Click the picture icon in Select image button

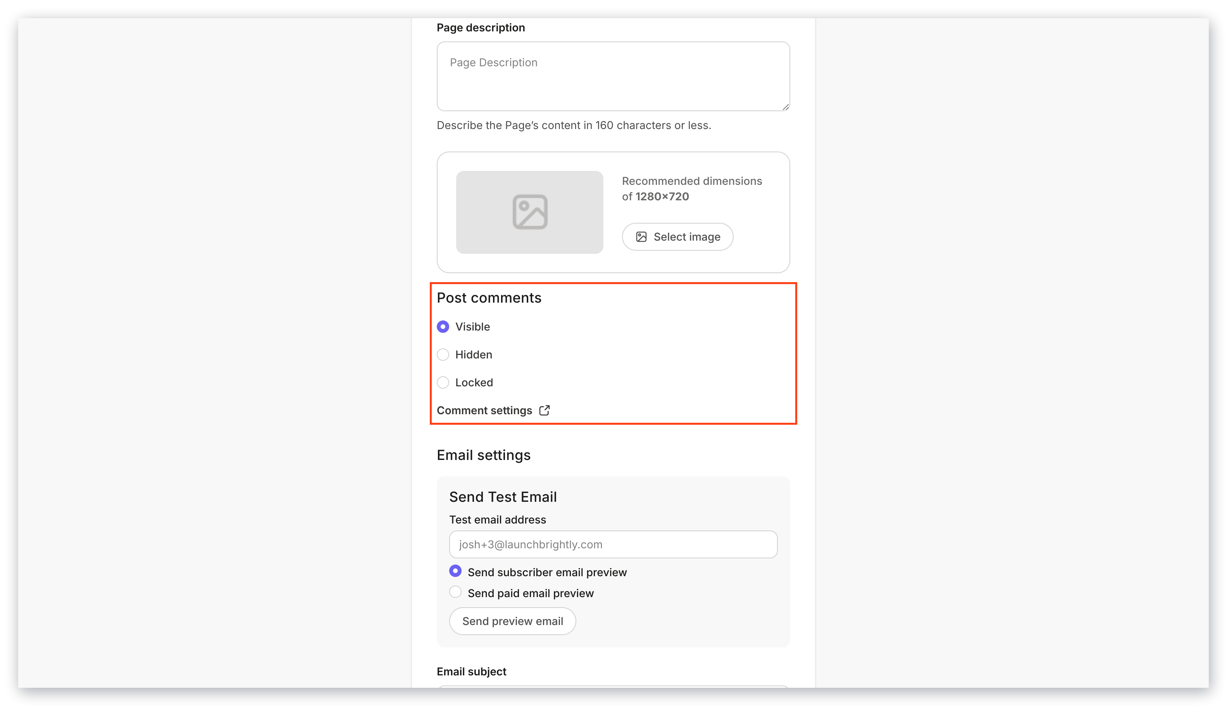click(x=641, y=237)
